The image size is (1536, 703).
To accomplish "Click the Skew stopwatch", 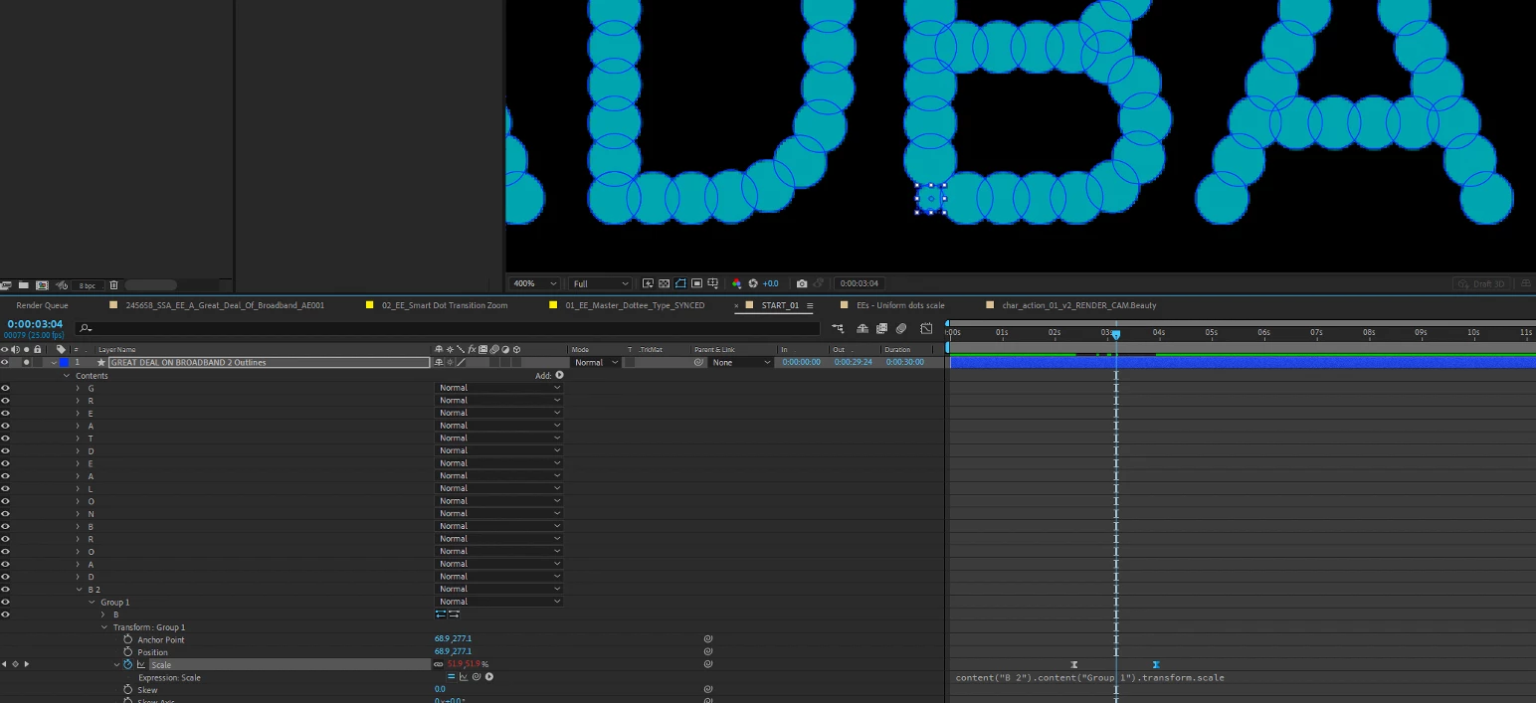I will 128,689.
